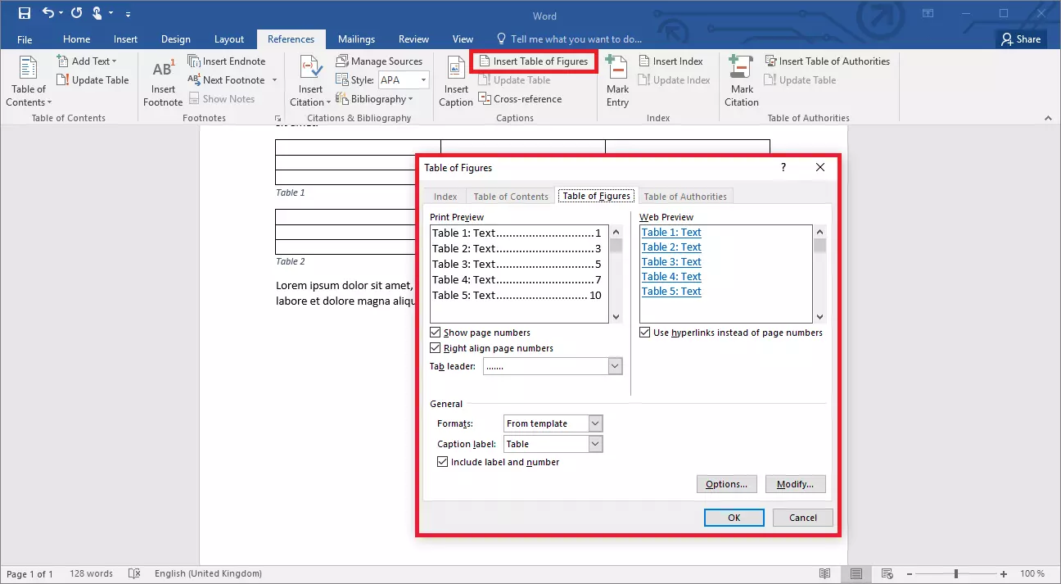Open the ribbon display options button
The image size is (1061, 584).
(x=928, y=13)
